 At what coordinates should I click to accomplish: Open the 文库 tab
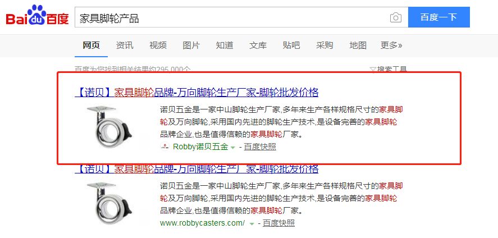pos(258,45)
